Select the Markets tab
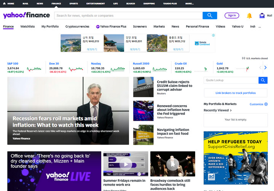The height and width of the screenshot is (191, 274). 159,27
